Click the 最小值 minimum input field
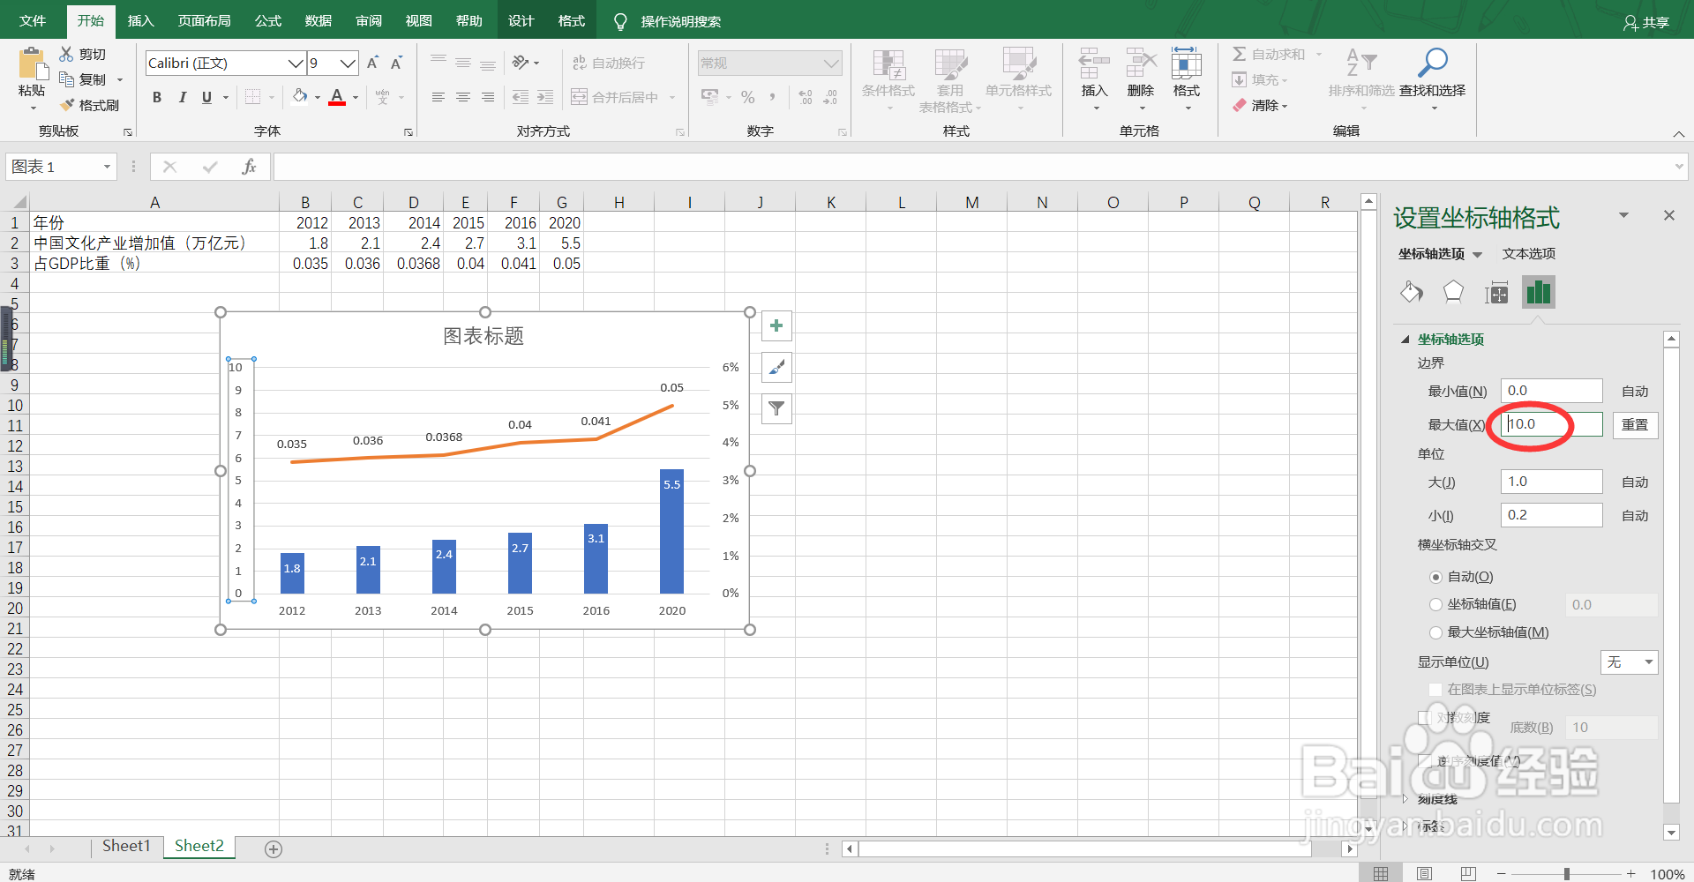This screenshot has height=882, width=1694. (1551, 391)
